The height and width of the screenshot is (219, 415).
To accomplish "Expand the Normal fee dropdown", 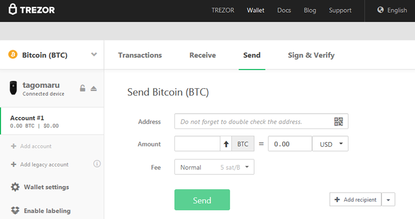I will (x=214, y=167).
